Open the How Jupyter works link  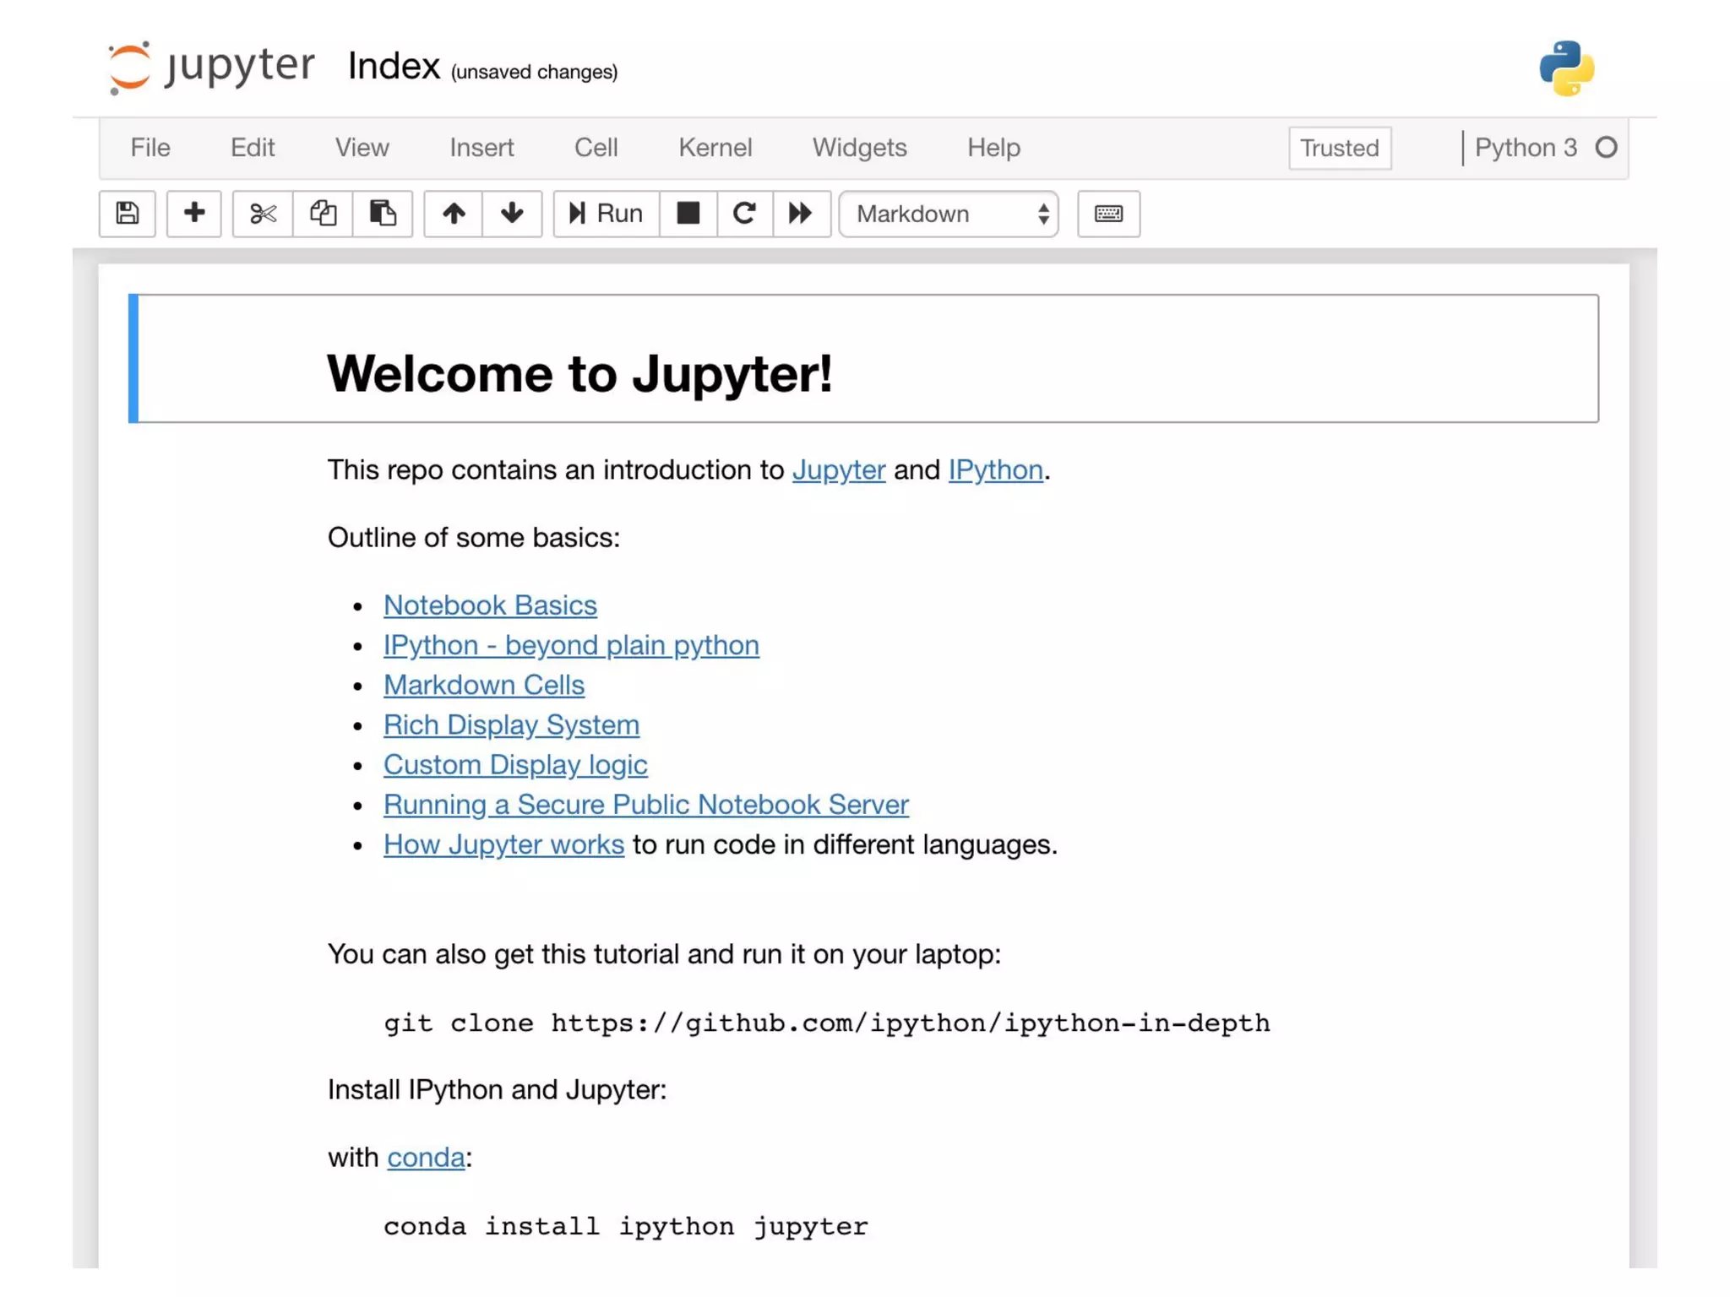[x=503, y=844]
